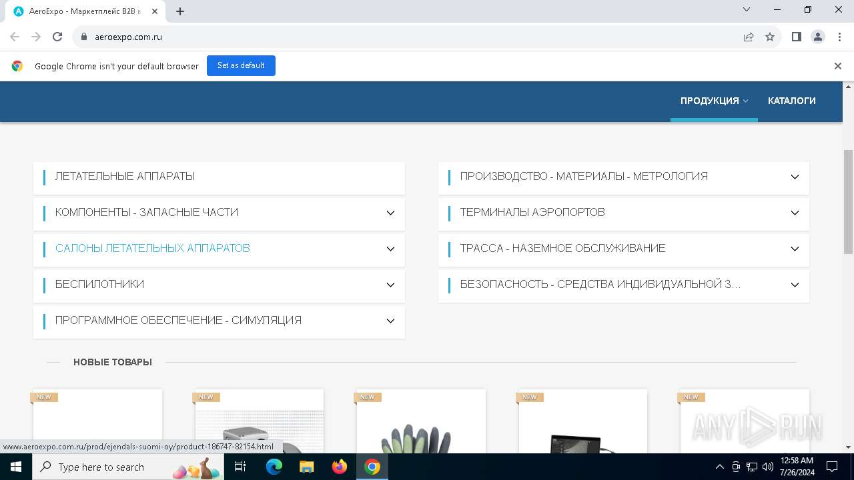Bookmark this page with the star icon
854x480 pixels.
coord(770,37)
